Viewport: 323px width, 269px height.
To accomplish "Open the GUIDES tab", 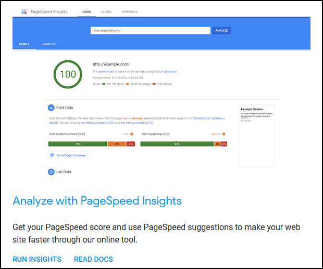I will point(106,12).
